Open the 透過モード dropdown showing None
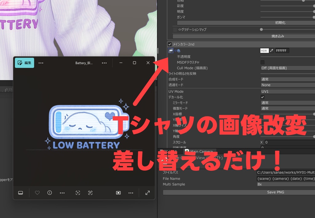315x218 pixels. (288, 85)
